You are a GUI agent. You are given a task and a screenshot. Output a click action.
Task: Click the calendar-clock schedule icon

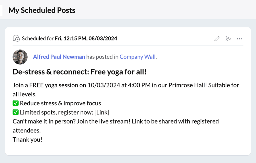[x=16, y=38]
